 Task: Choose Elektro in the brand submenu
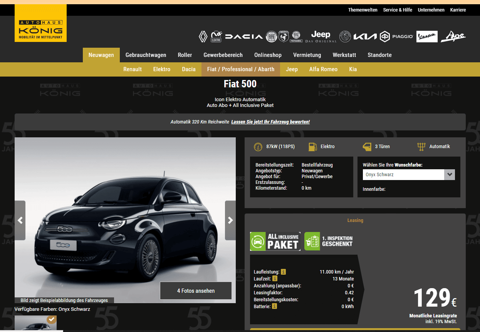click(x=162, y=69)
